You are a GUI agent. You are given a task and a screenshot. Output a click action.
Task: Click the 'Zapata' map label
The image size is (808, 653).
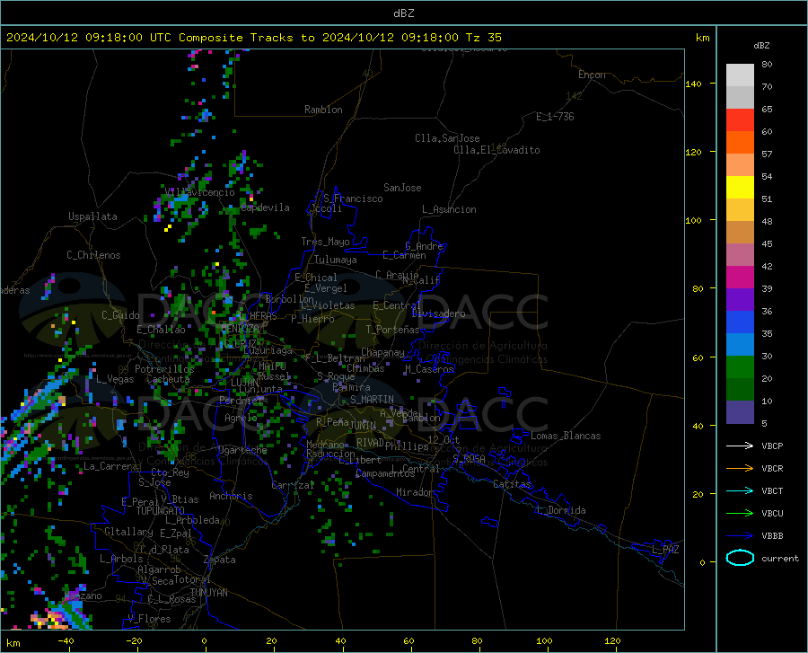[x=220, y=560]
